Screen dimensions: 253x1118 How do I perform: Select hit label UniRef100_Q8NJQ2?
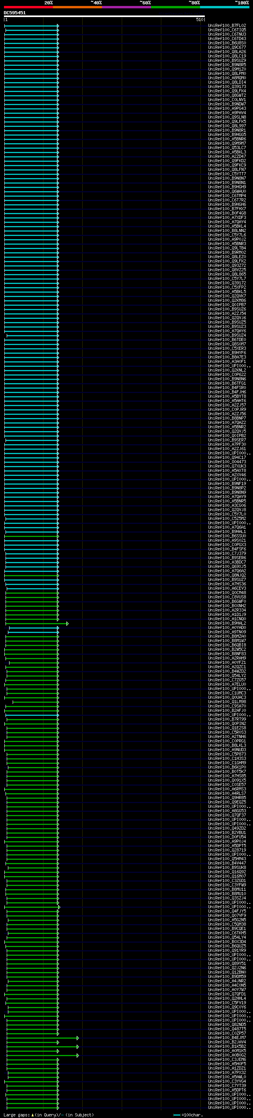click(227, 575)
